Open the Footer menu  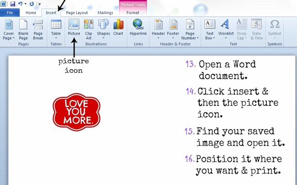(x=173, y=29)
